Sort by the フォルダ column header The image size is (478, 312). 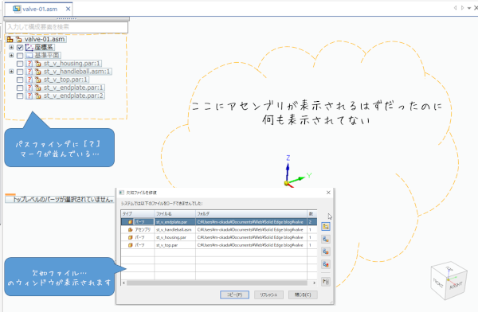[251, 214]
